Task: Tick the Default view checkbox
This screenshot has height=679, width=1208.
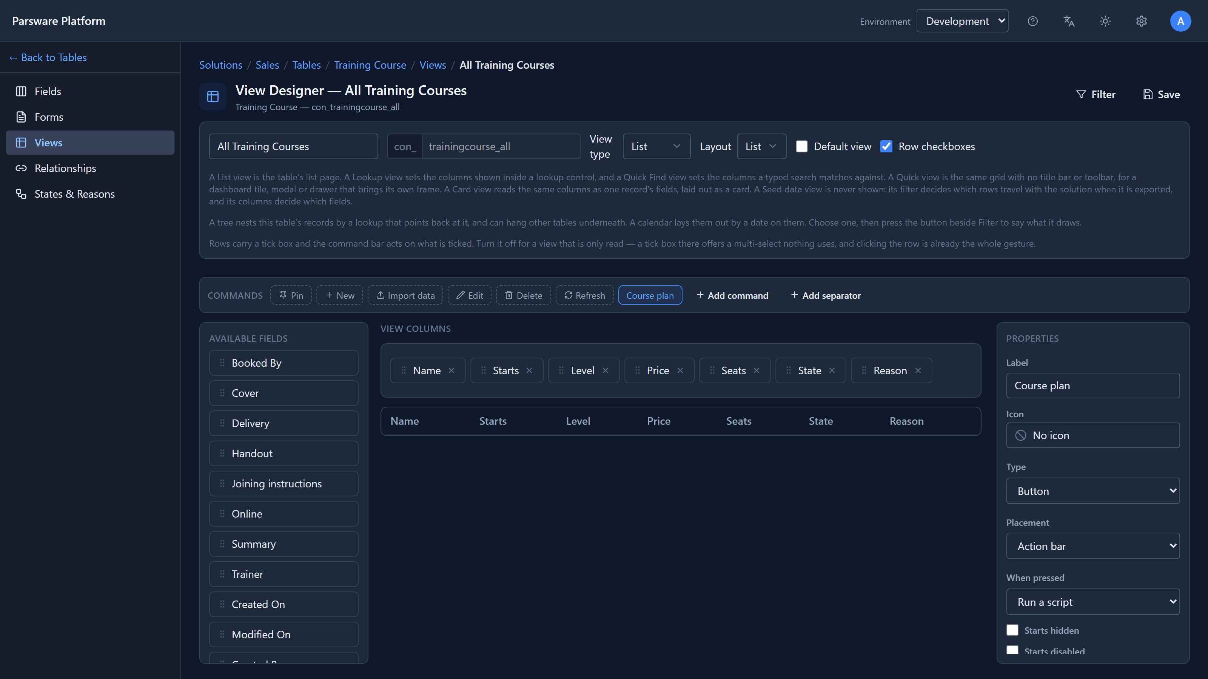Action: tap(802, 146)
